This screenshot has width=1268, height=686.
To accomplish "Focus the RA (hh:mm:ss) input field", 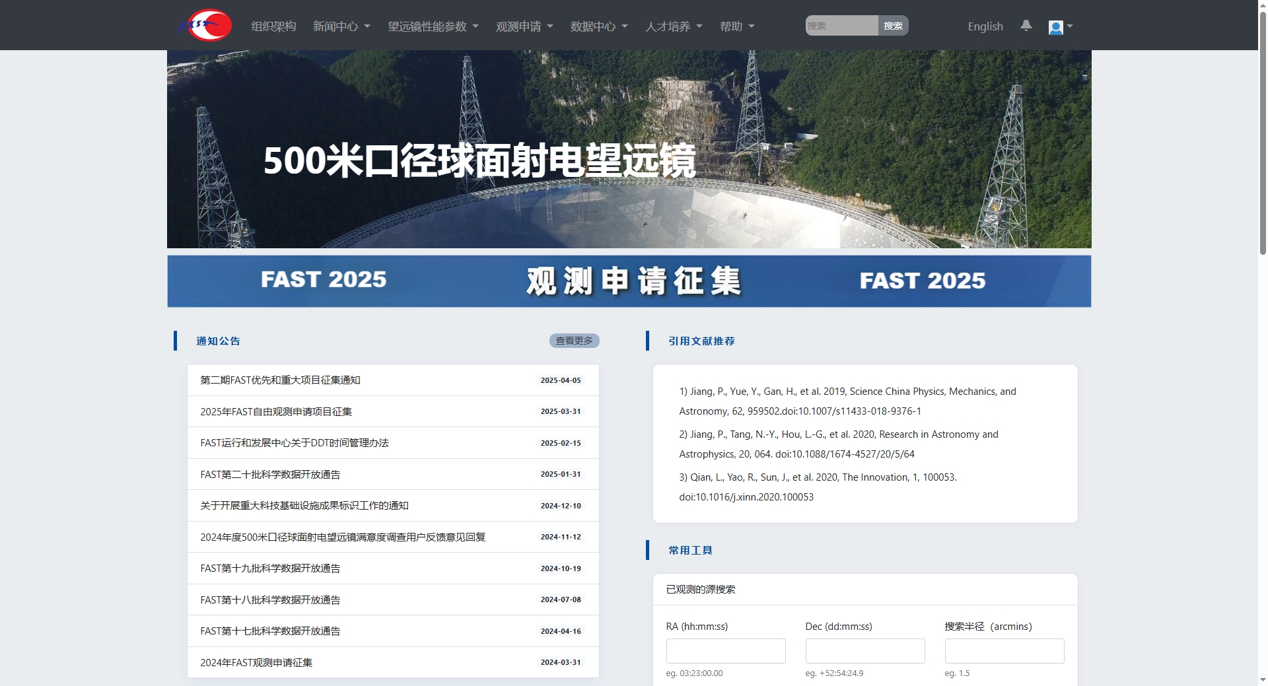I will (725, 651).
